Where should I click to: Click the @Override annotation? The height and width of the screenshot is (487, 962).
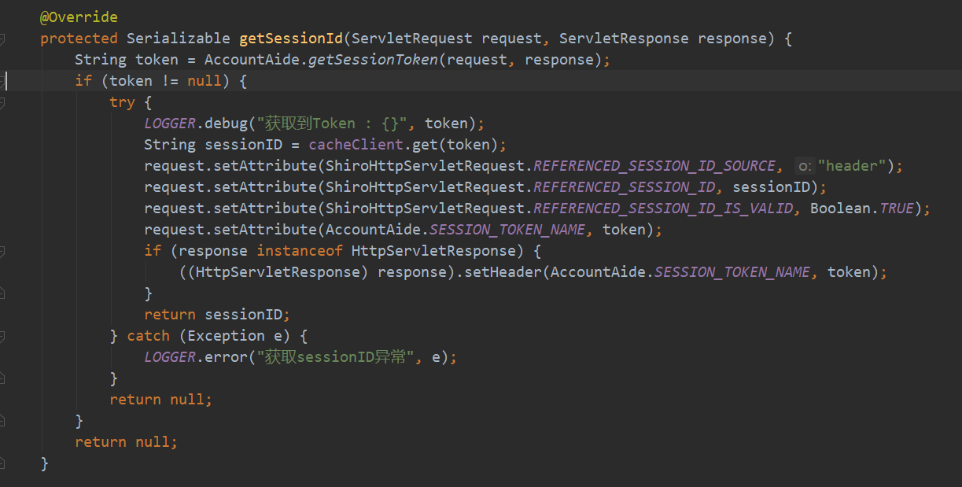[79, 17]
